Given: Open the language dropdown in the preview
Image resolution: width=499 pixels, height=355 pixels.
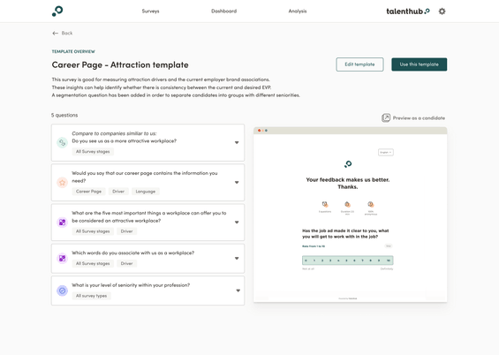Looking at the screenshot, I should [386, 153].
